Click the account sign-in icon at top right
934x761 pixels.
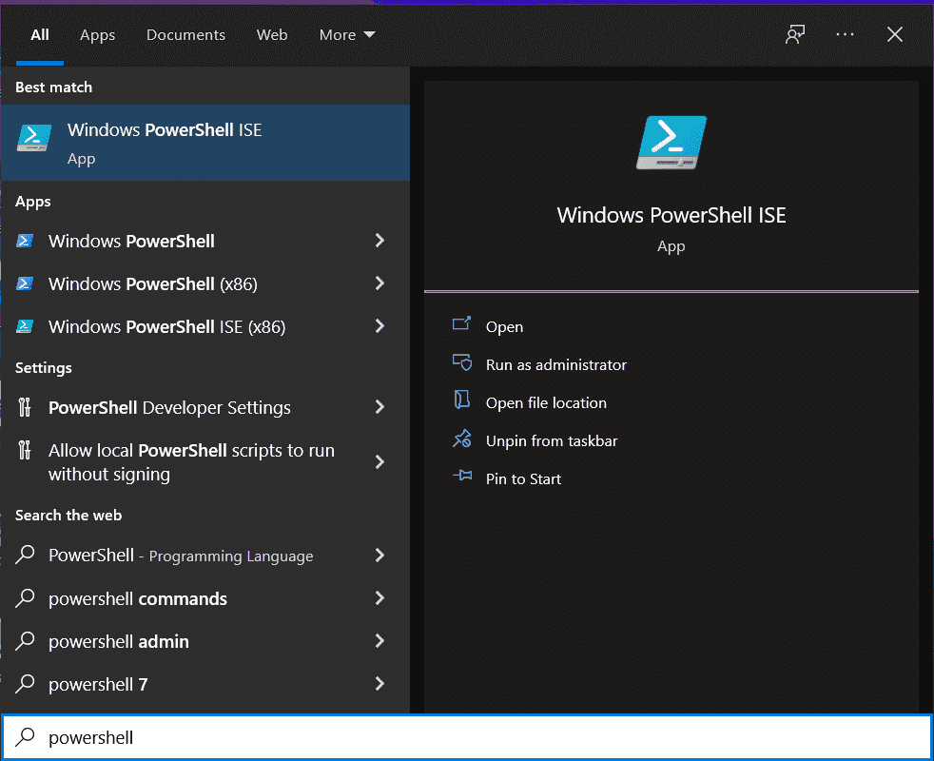click(795, 34)
